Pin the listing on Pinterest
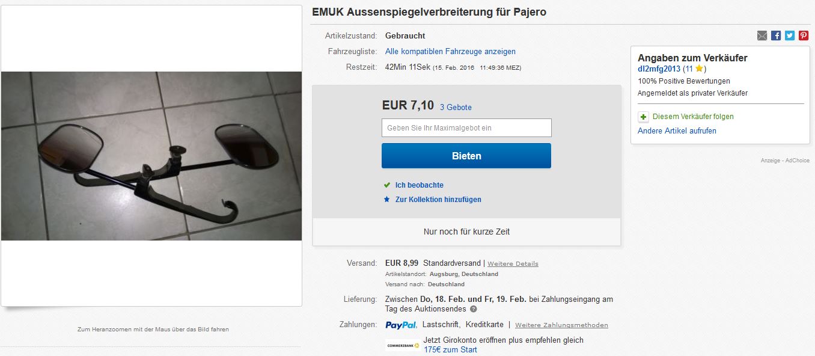The width and height of the screenshot is (815, 356). point(804,35)
